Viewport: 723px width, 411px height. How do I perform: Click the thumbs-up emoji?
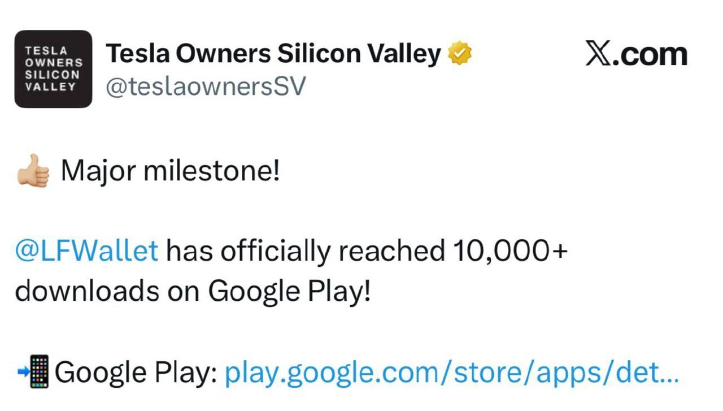point(33,171)
